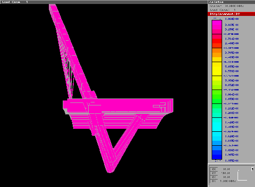Click the DS scale button
The width and height of the screenshot is (255, 187).
pyautogui.click(x=214, y=181)
